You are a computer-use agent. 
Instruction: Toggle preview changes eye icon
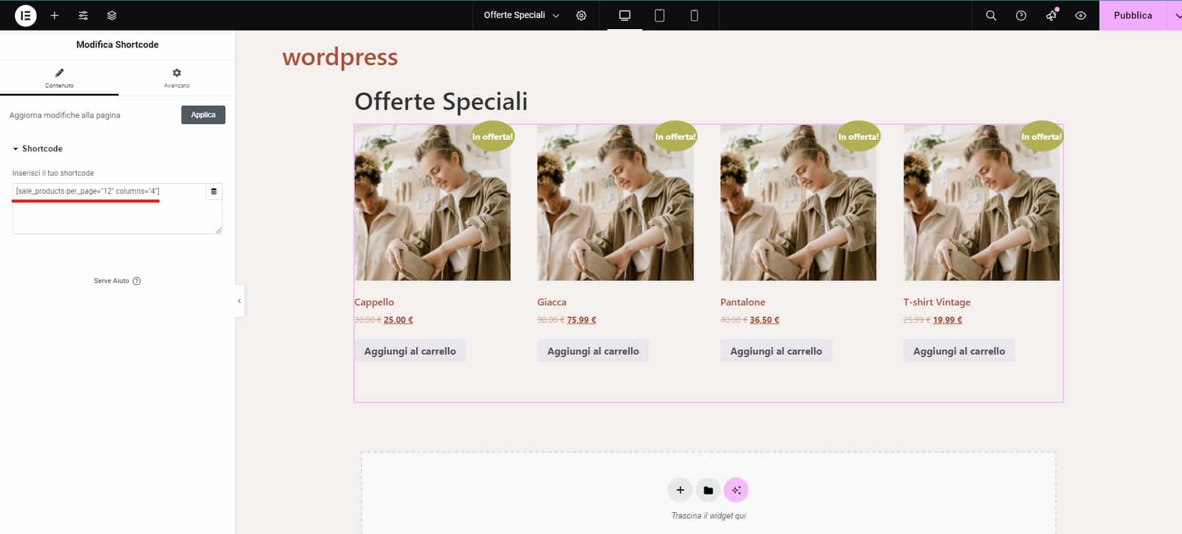(1081, 16)
